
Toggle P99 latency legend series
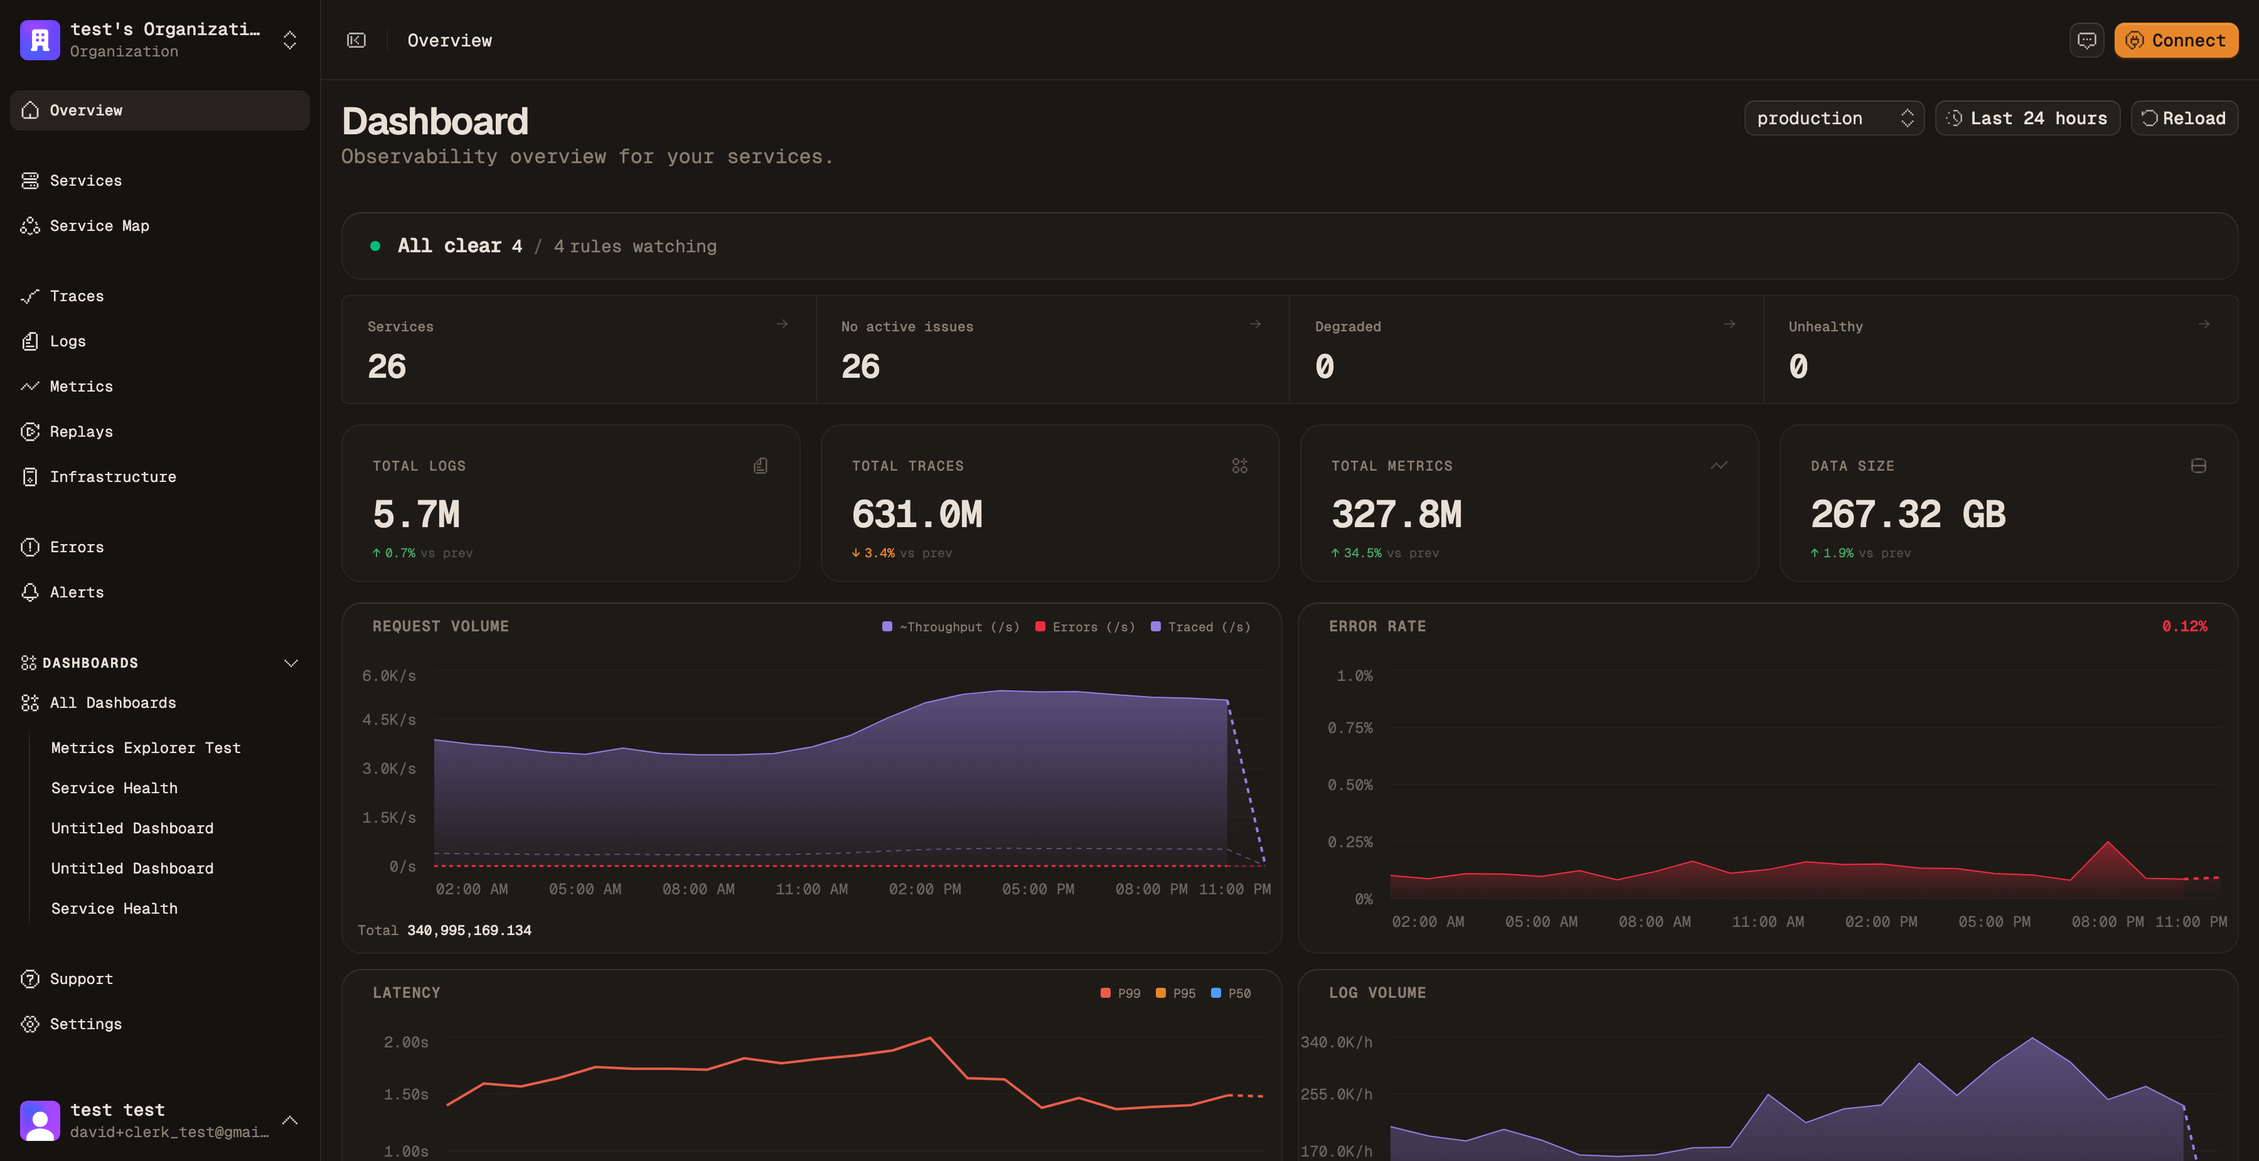click(x=1121, y=993)
